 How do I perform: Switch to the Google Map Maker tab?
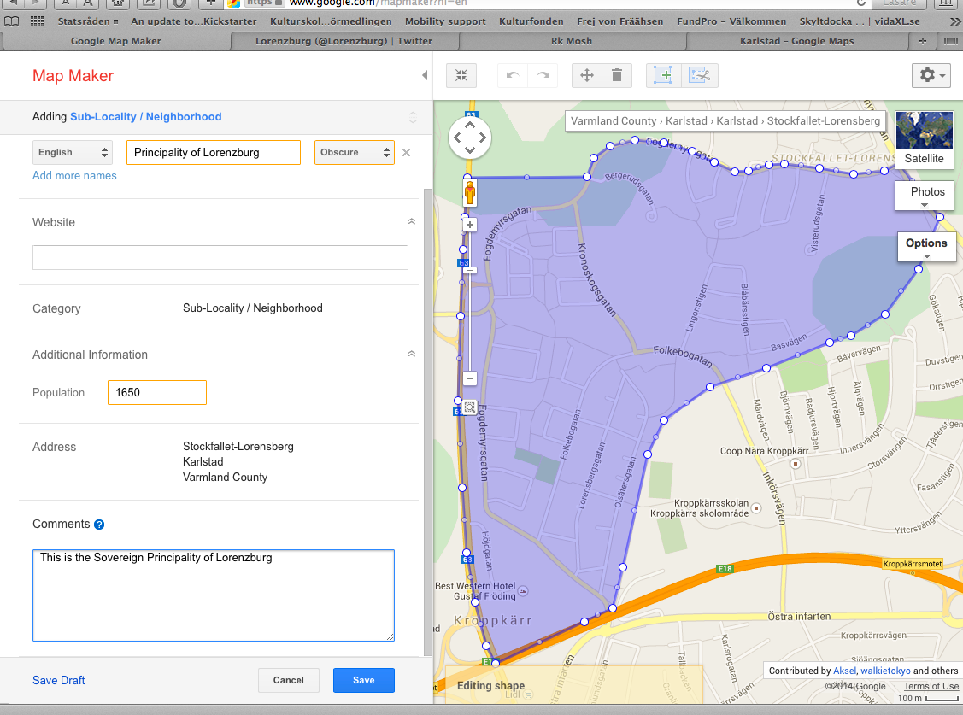(x=116, y=41)
